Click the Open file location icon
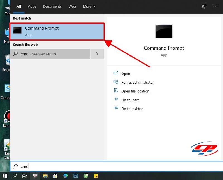This screenshot has width=223, height=180. (116, 91)
